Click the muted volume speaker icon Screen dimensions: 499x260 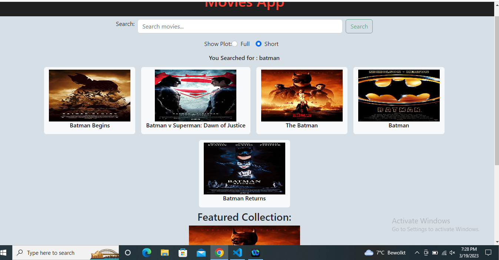452,253
